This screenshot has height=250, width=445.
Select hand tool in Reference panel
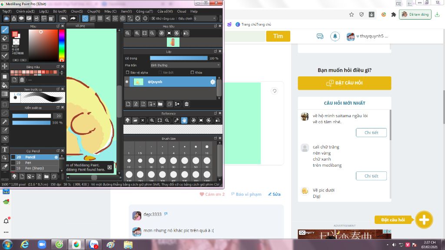point(184,121)
